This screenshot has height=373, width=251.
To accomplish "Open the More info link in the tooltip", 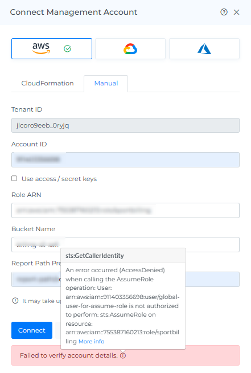I will (x=92, y=341).
